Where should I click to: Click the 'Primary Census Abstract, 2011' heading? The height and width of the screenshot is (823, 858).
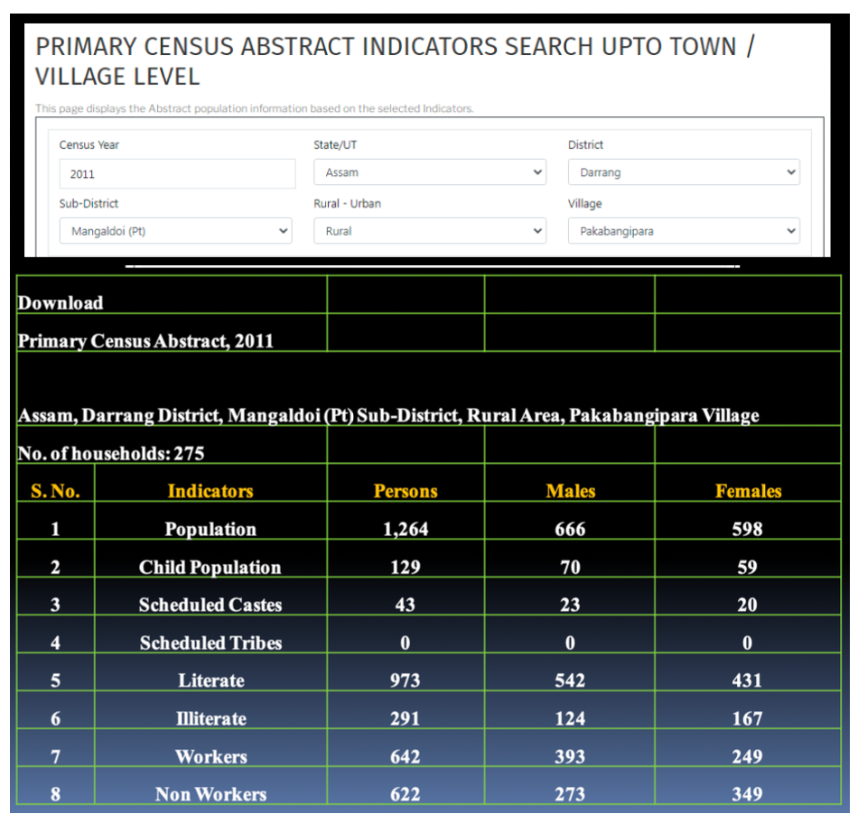pyautogui.click(x=145, y=341)
